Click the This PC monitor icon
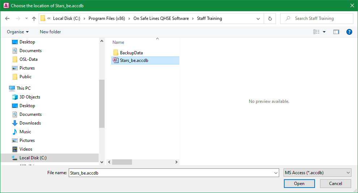 coord(12,88)
